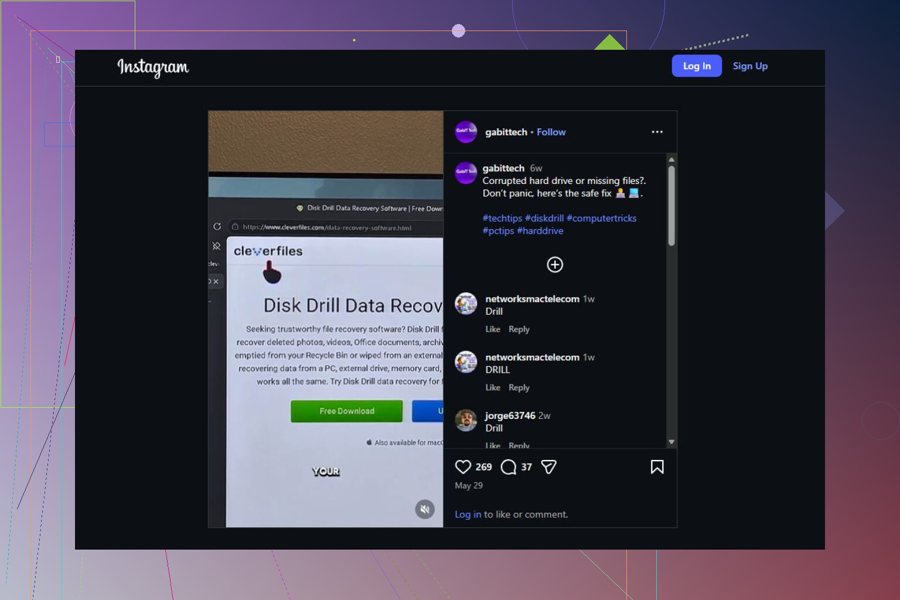The width and height of the screenshot is (900, 600).
Task: Unmute the video with speaker toggle
Action: click(425, 509)
